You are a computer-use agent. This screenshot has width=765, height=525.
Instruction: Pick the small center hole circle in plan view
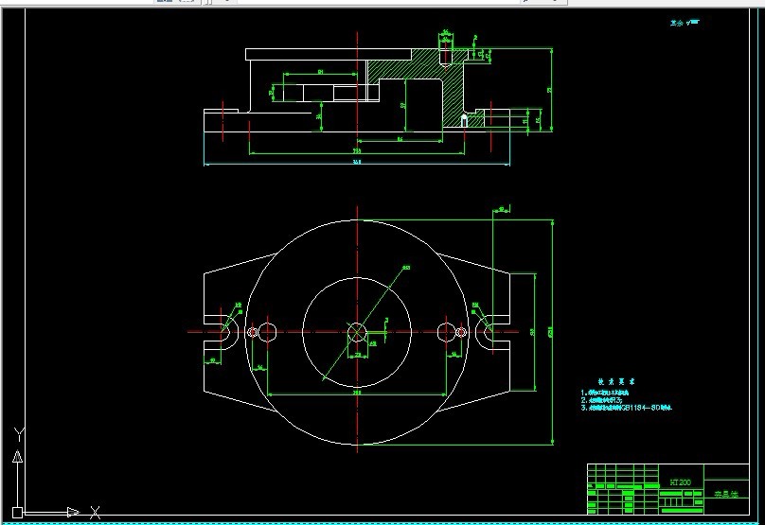[x=357, y=332]
